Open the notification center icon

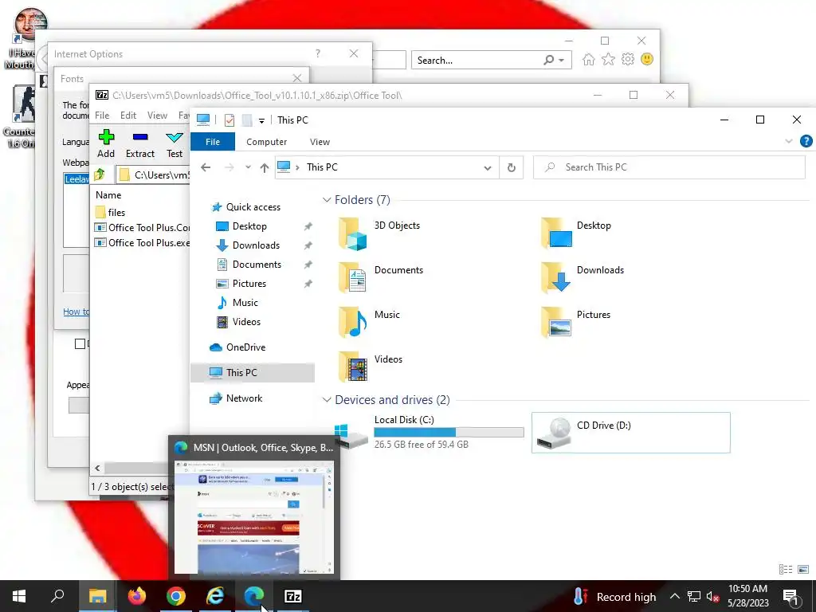[x=791, y=596]
